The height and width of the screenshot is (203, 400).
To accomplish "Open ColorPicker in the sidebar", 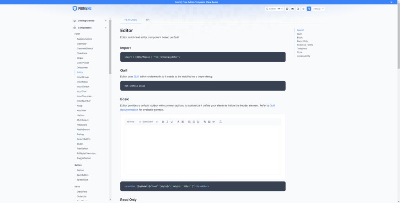I will 83,63.
